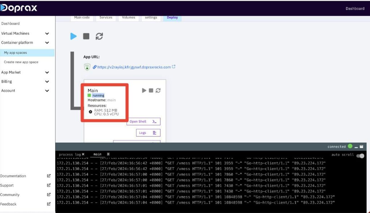Click the Resources gear icon
The width and height of the screenshot is (370, 213).
tap(90, 112)
